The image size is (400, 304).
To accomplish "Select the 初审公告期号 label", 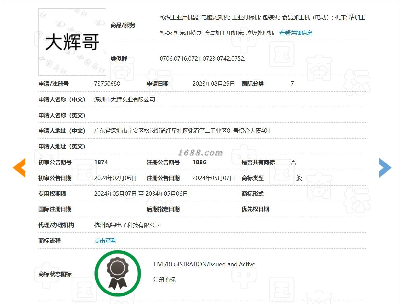I will 55,162.
